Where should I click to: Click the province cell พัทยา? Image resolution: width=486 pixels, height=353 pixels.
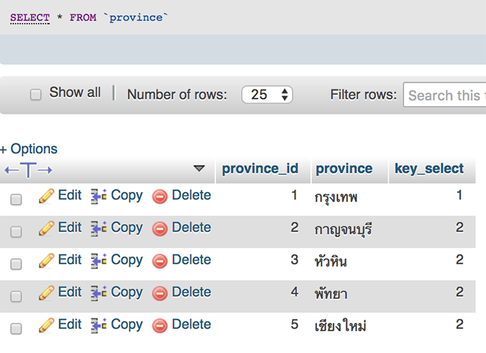[x=331, y=293]
